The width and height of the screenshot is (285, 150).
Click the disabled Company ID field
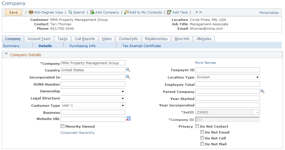(x=228, y=119)
